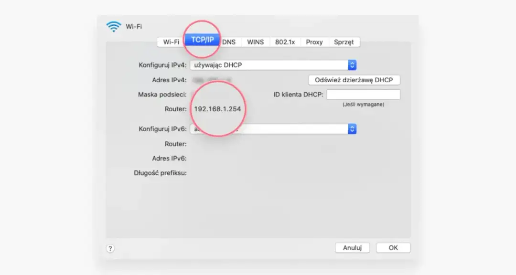Switch to the WINS tab
516x275 pixels.
pyautogui.click(x=256, y=42)
